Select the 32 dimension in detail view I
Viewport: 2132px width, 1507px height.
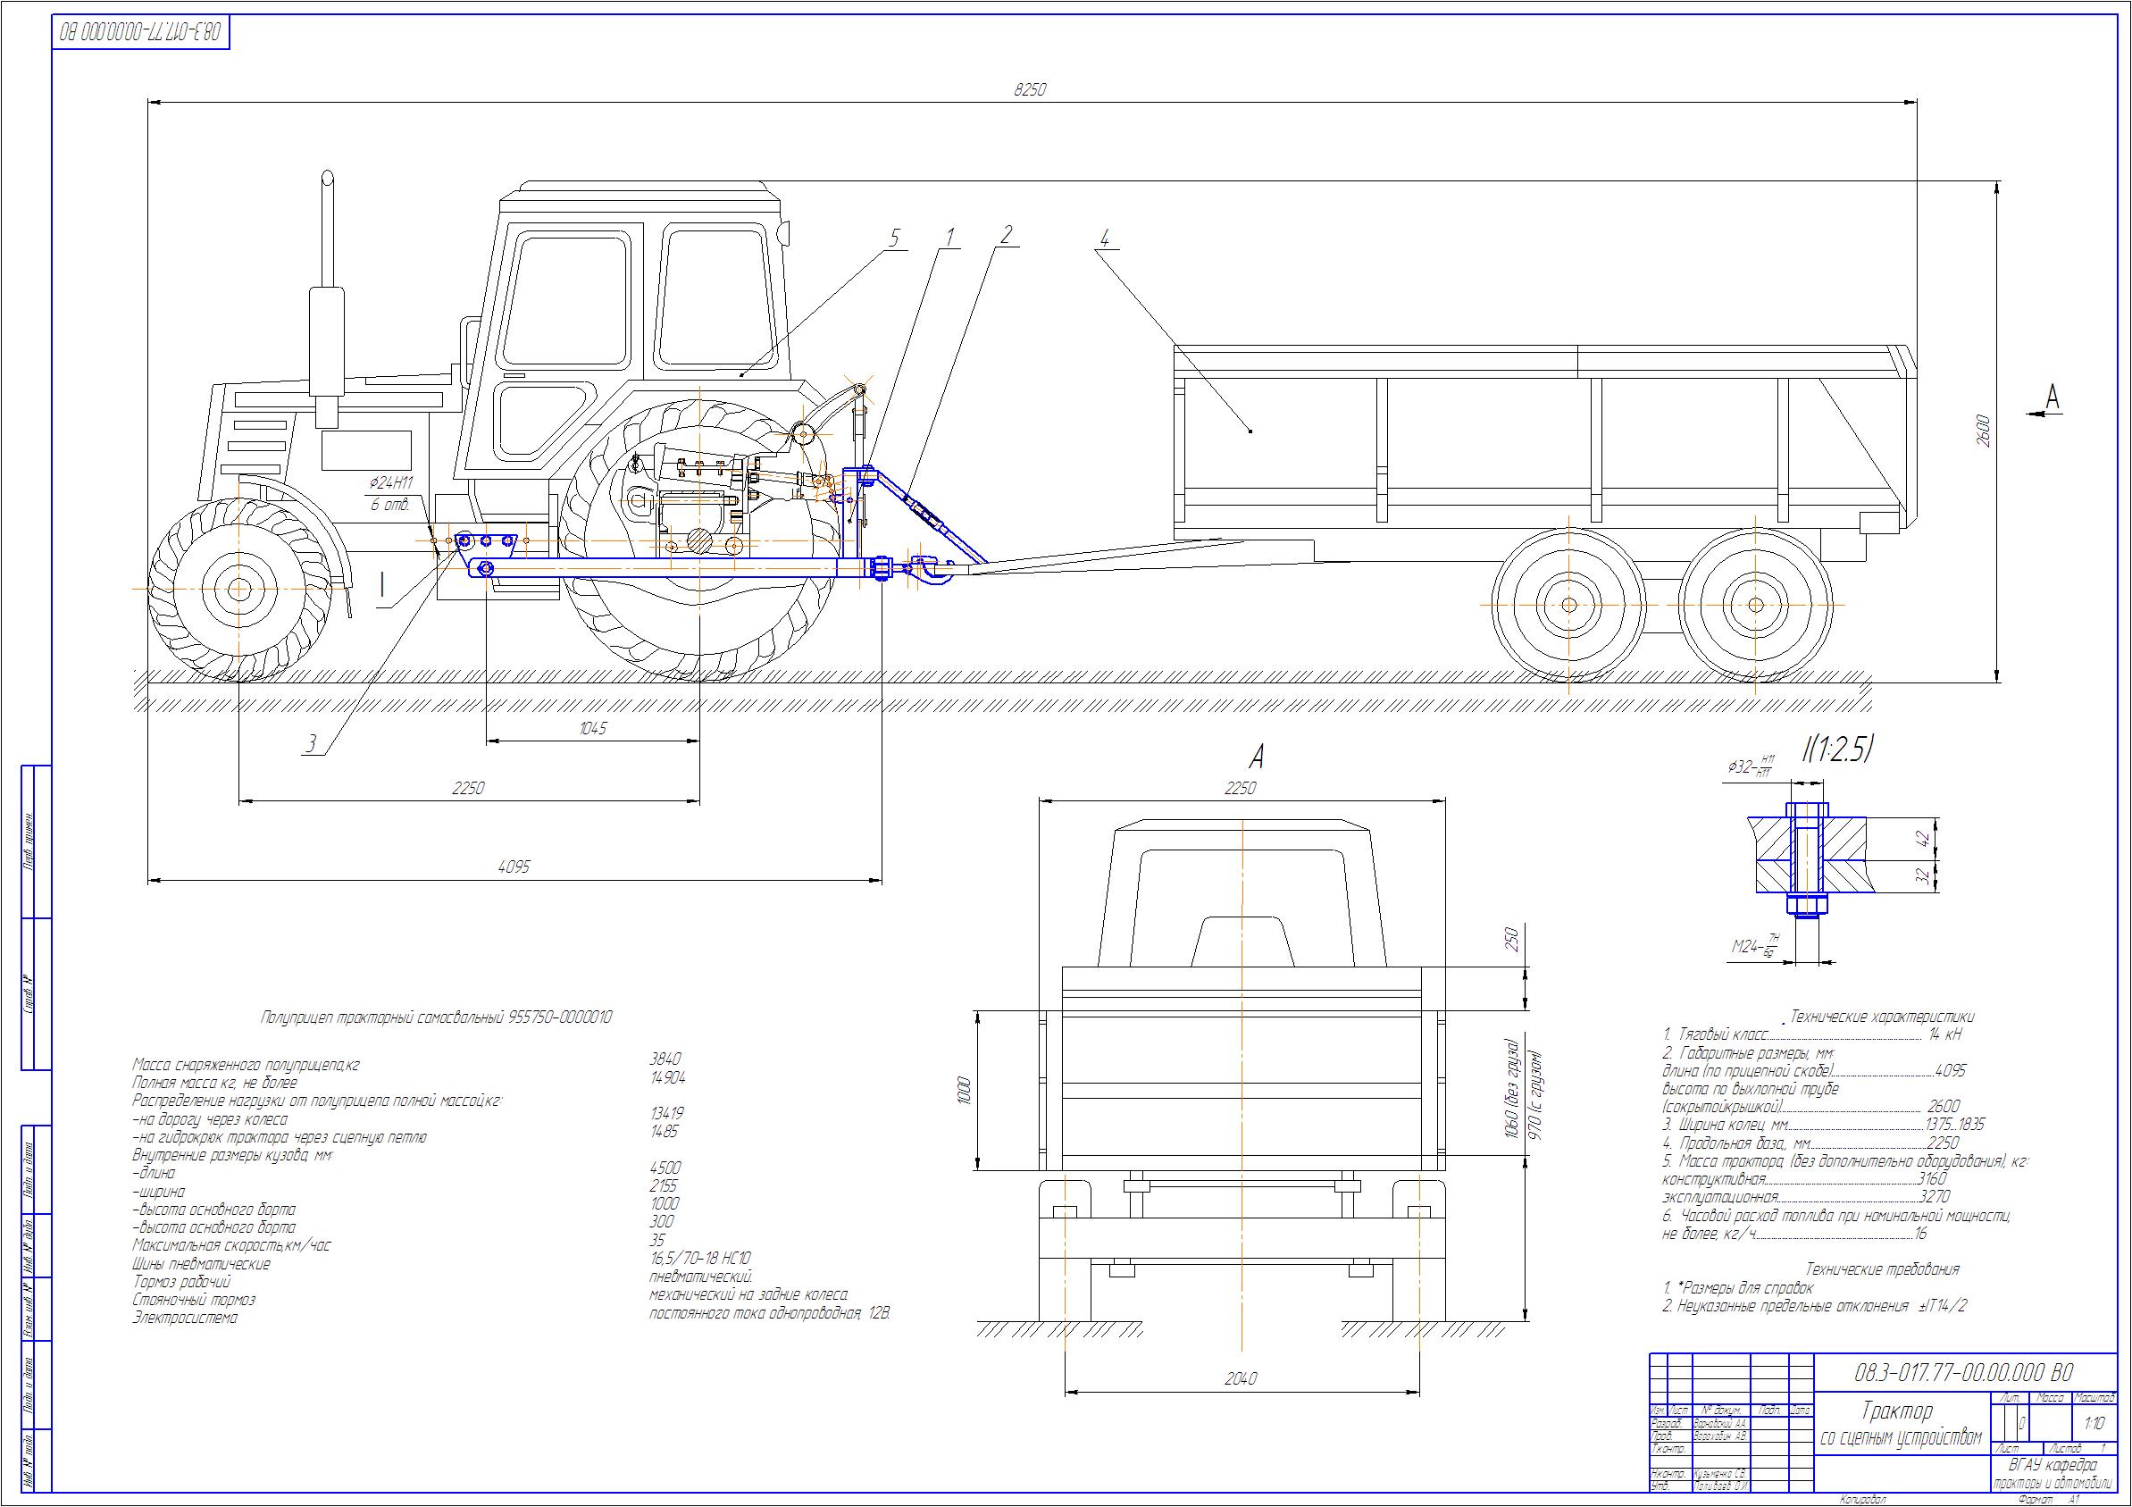tap(1925, 875)
